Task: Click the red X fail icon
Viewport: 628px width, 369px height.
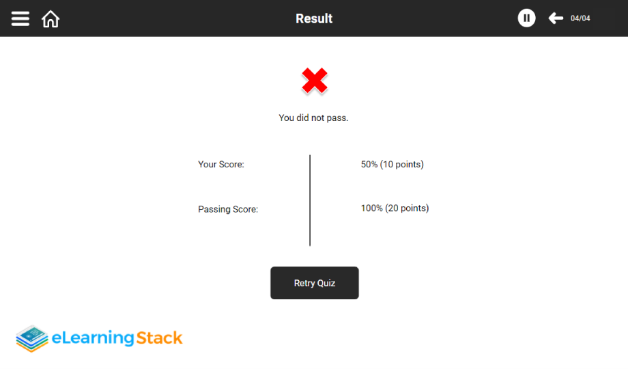Action: coord(315,81)
